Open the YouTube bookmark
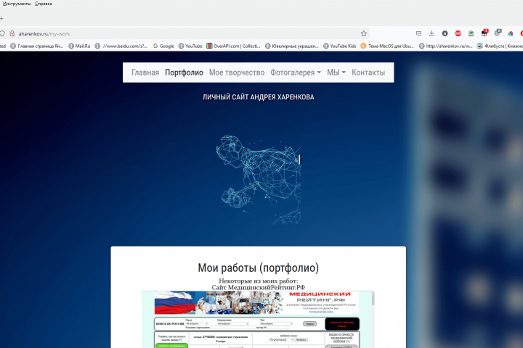Viewport: 523px width, 348px height. click(x=190, y=46)
